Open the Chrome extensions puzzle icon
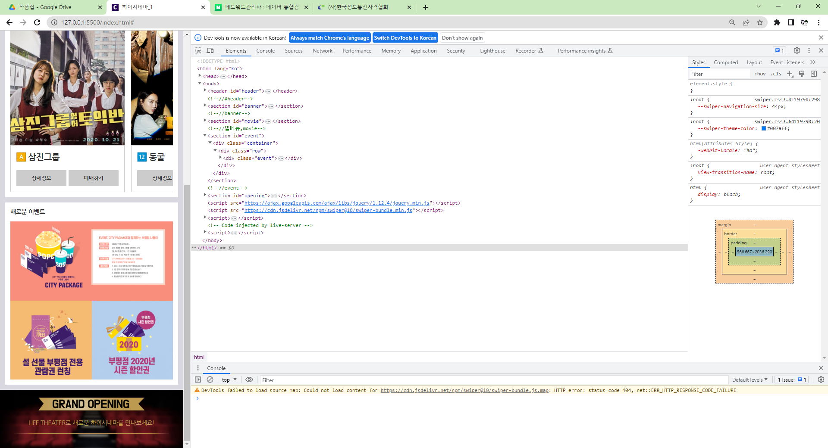This screenshot has width=828, height=448. click(x=777, y=22)
